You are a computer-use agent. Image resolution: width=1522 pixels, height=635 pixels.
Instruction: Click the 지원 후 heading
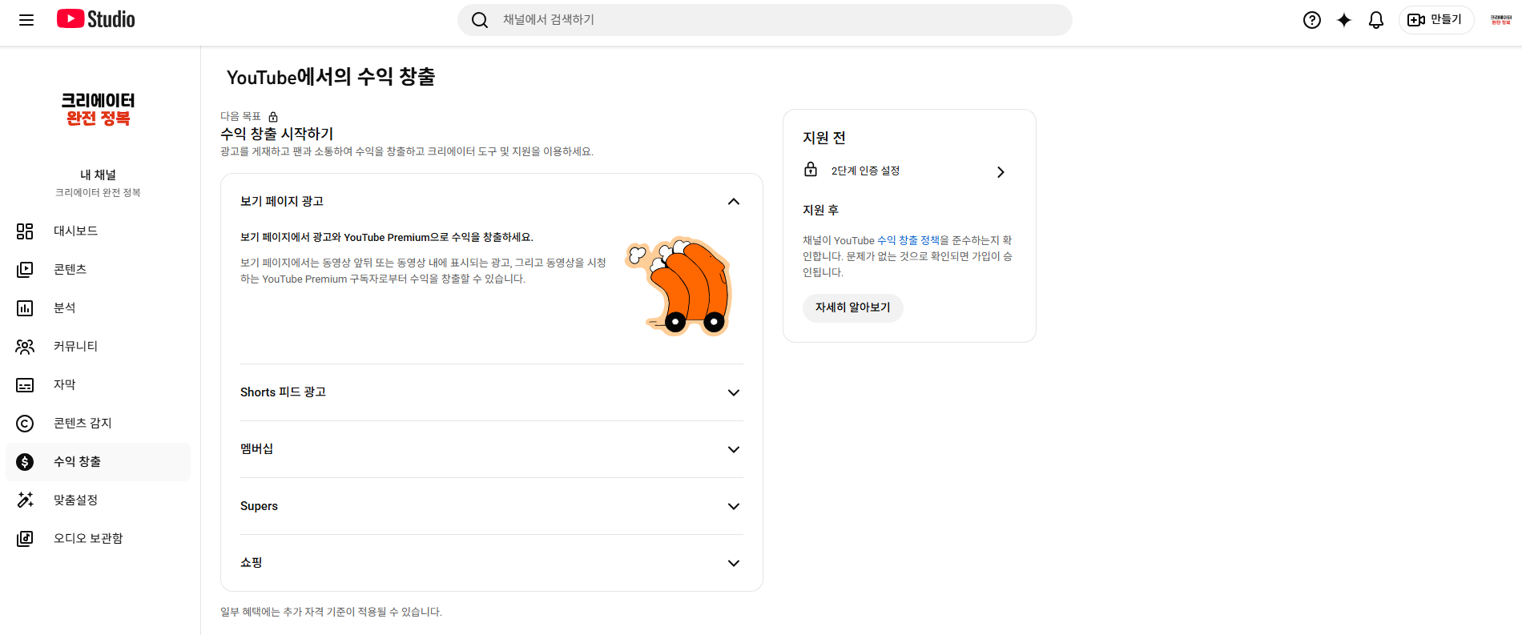click(820, 210)
